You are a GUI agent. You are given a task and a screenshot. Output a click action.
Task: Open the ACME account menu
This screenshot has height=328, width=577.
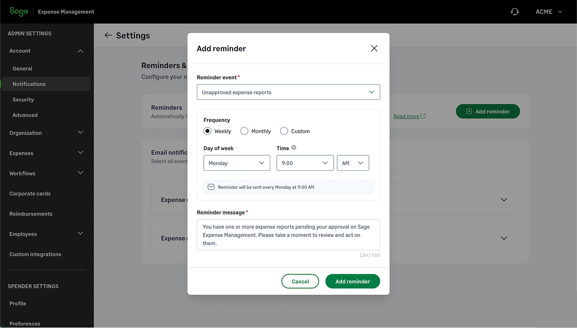point(548,12)
